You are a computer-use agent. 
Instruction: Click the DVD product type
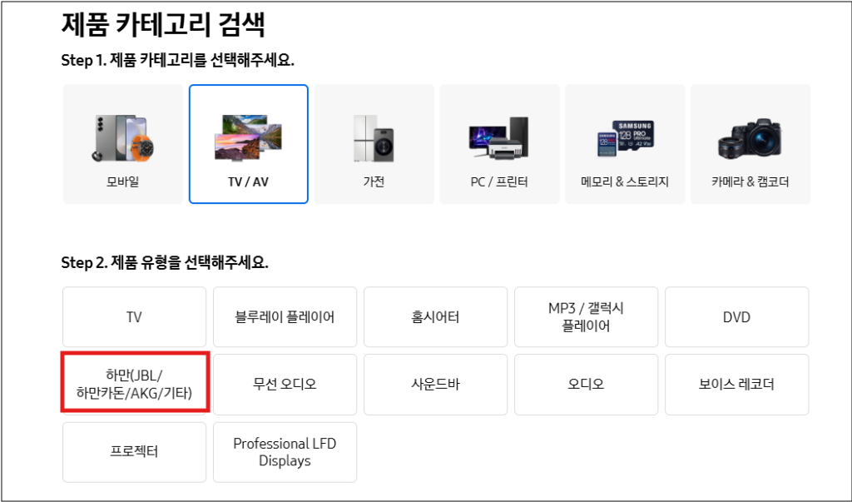[736, 316]
